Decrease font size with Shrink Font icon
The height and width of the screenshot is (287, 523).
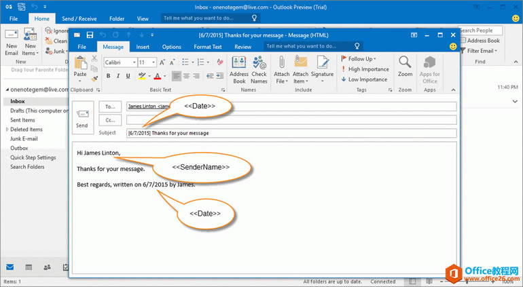click(172, 62)
